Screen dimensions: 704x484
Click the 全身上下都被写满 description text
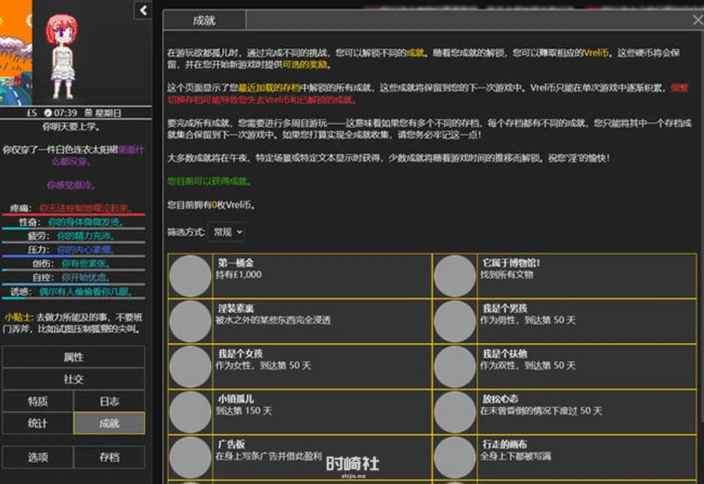click(x=515, y=456)
